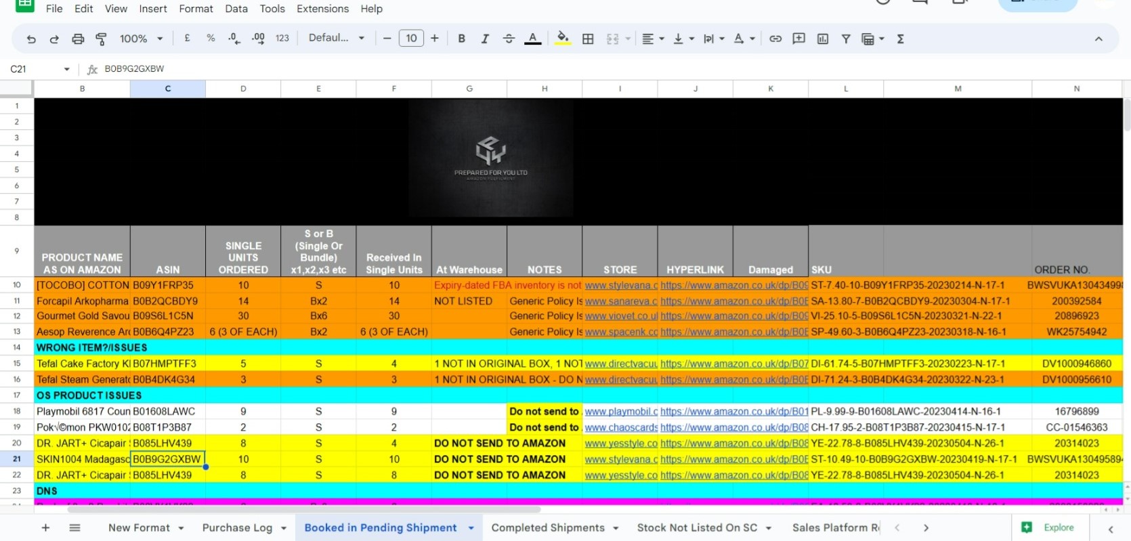Switch to the Completed Shipments sheet tab
The height and width of the screenshot is (541, 1131).
pos(548,528)
